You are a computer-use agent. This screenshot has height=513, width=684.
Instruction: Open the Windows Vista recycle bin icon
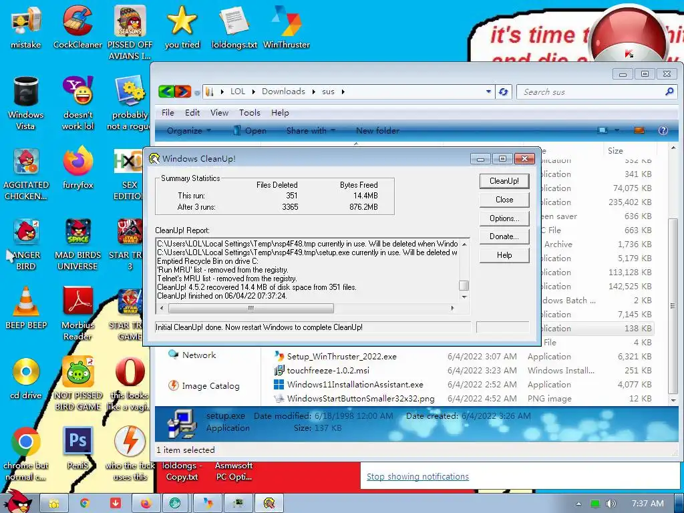(x=26, y=103)
